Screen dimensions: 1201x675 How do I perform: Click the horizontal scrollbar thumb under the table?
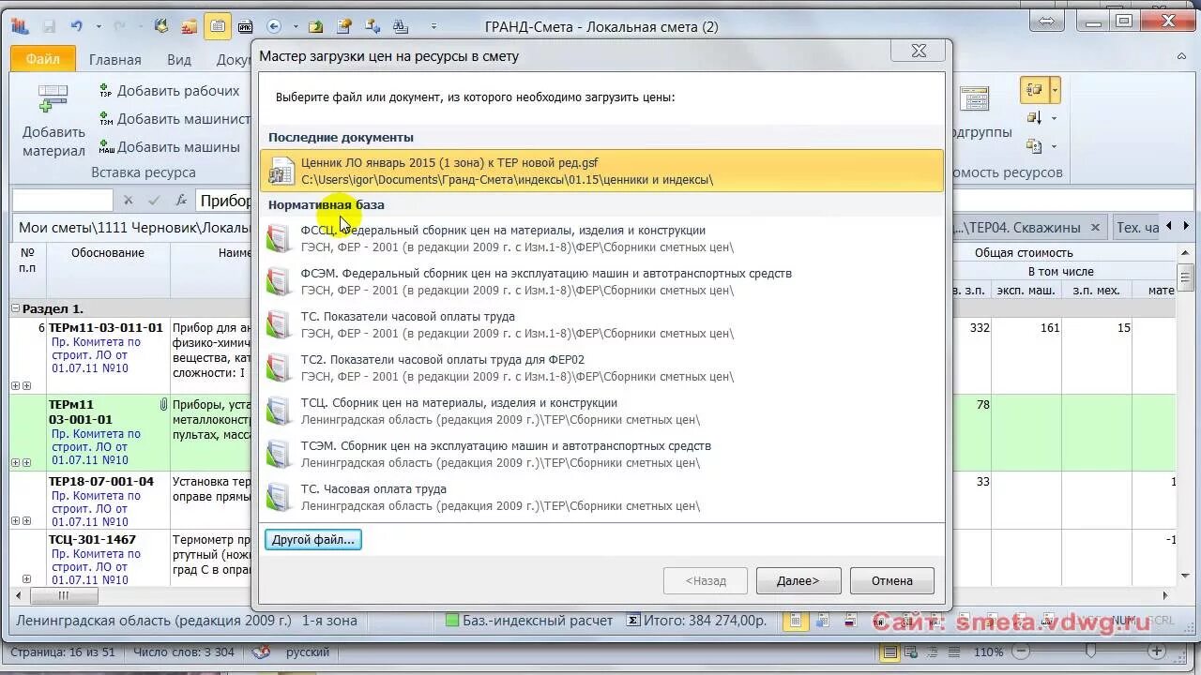point(63,595)
